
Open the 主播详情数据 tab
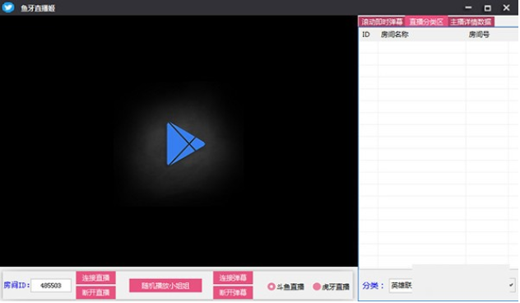point(471,22)
